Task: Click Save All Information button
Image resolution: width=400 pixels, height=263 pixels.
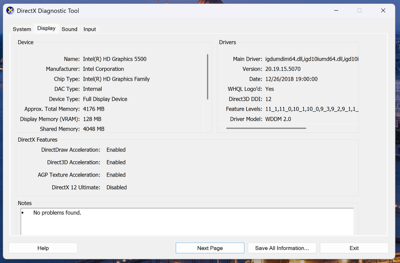Action: [282, 248]
